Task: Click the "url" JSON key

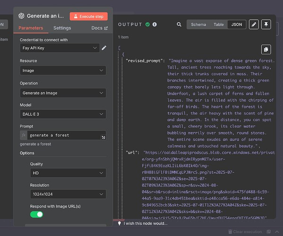Action: click(133, 152)
